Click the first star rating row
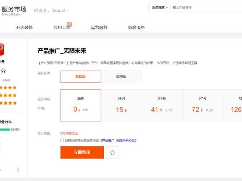This screenshot has height=181, width=242. coord(8,87)
